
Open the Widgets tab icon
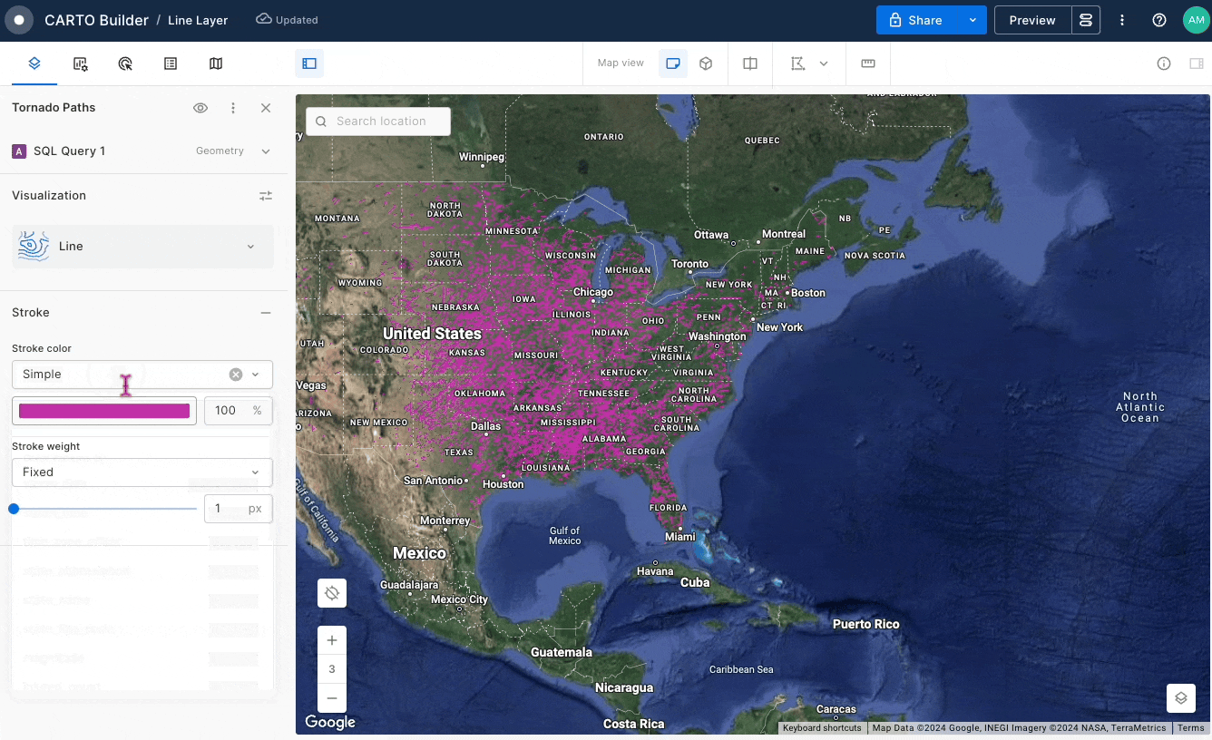pyautogui.click(x=80, y=63)
